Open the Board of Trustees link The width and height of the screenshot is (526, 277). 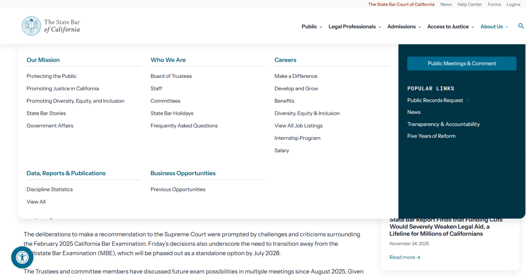click(x=171, y=76)
